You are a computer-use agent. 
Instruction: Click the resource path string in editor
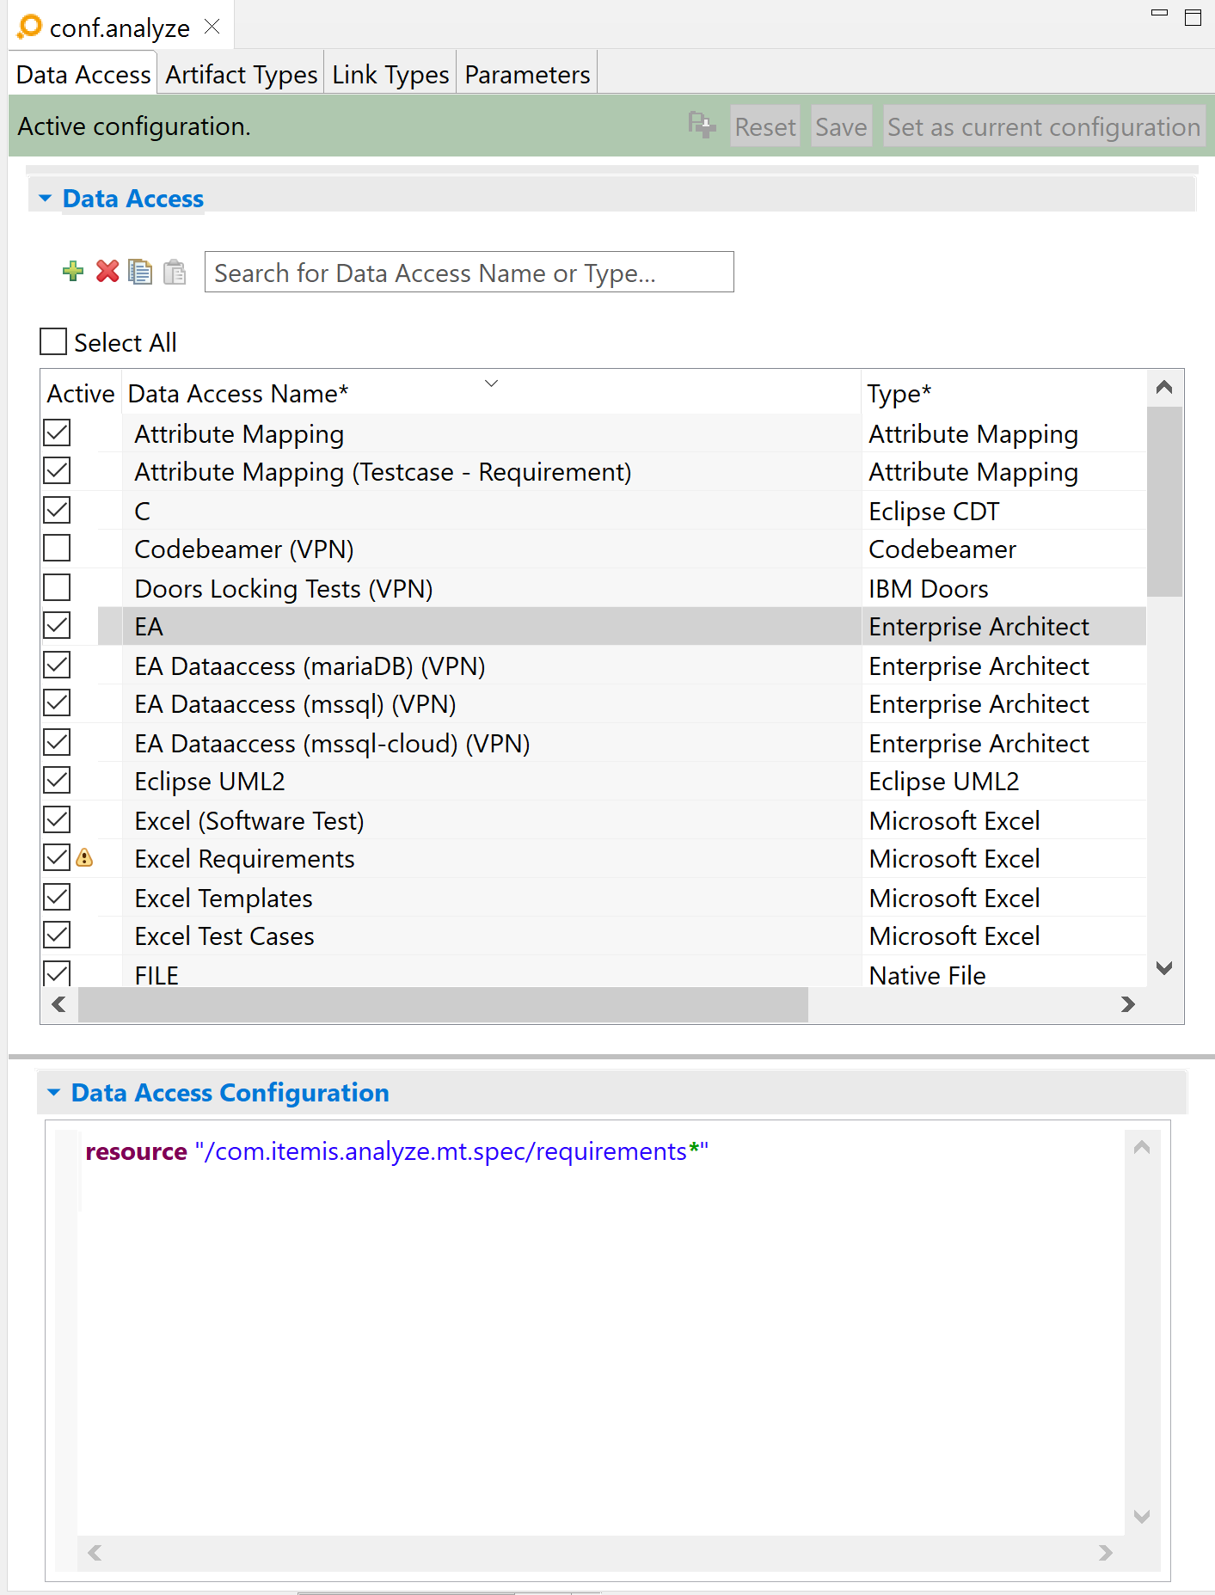[451, 1150]
